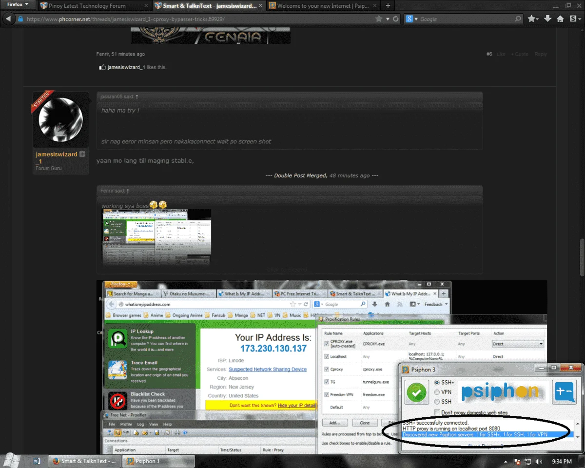This screenshot has height=468, width=585.
Task: Open the small screenshot thumbnail in Fenrir's quote
Action: click(x=156, y=237)
